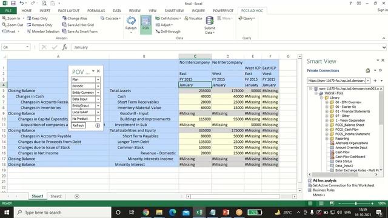Screen dimensions: 388x218
Task: Adjust the zoom slider in status bar
Action: click(356, 203)
